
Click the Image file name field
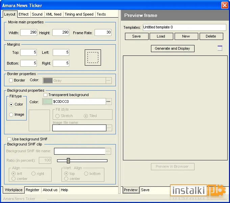(79, 128)
